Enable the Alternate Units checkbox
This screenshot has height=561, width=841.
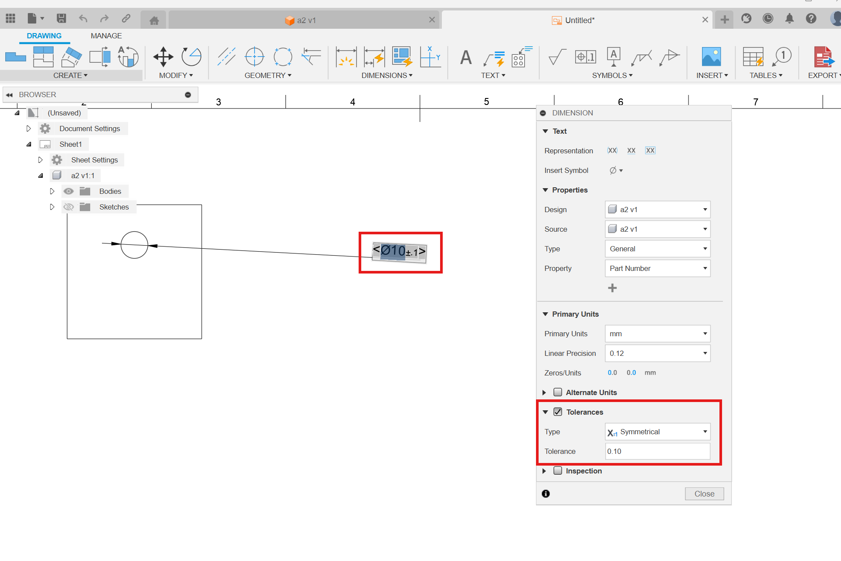558,392
